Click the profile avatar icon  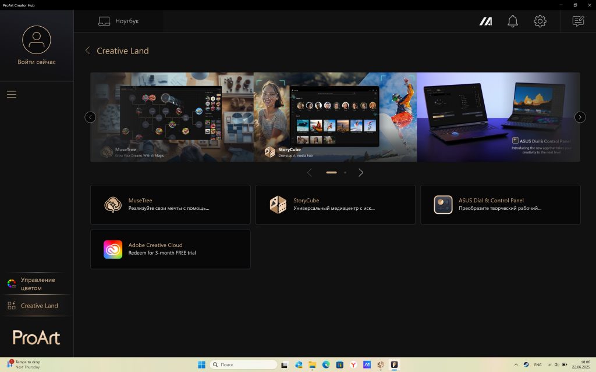(x=37, y=40)
